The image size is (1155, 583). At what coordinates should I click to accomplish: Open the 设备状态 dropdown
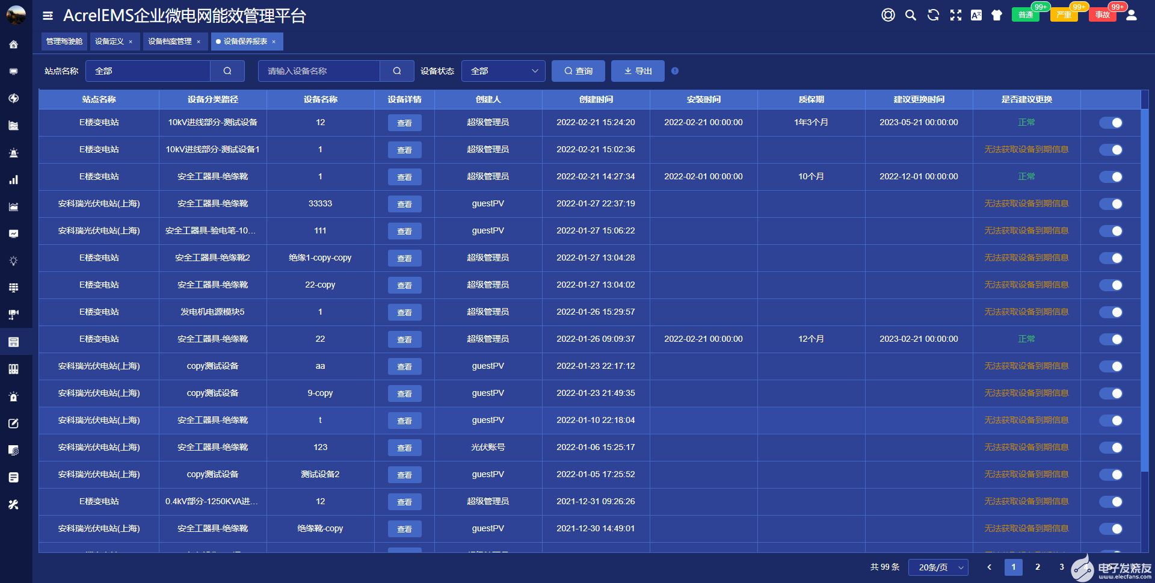(x=503, y=71)
